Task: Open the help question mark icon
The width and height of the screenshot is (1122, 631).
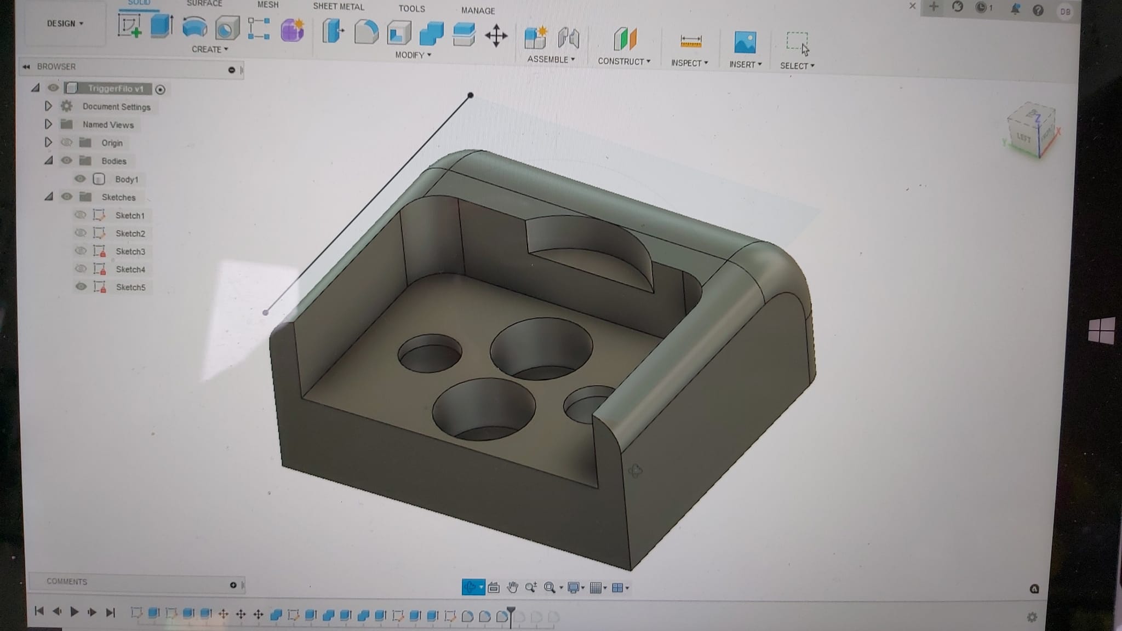Action: (x=1038, y=10)
